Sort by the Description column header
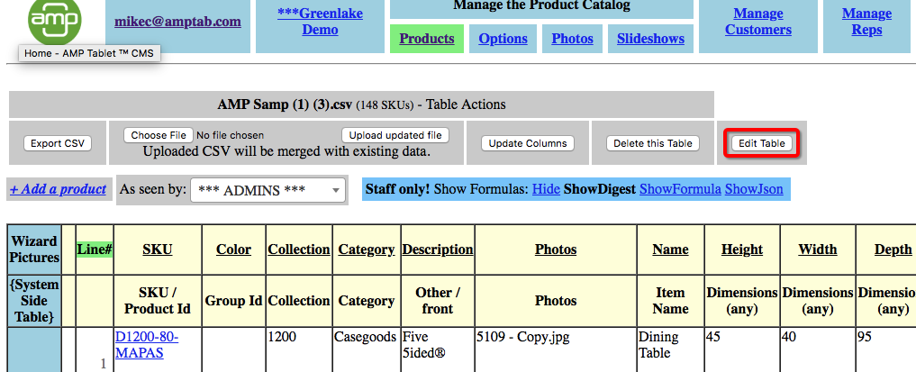Screen dimensions: 916x372 tap(438, 250)
